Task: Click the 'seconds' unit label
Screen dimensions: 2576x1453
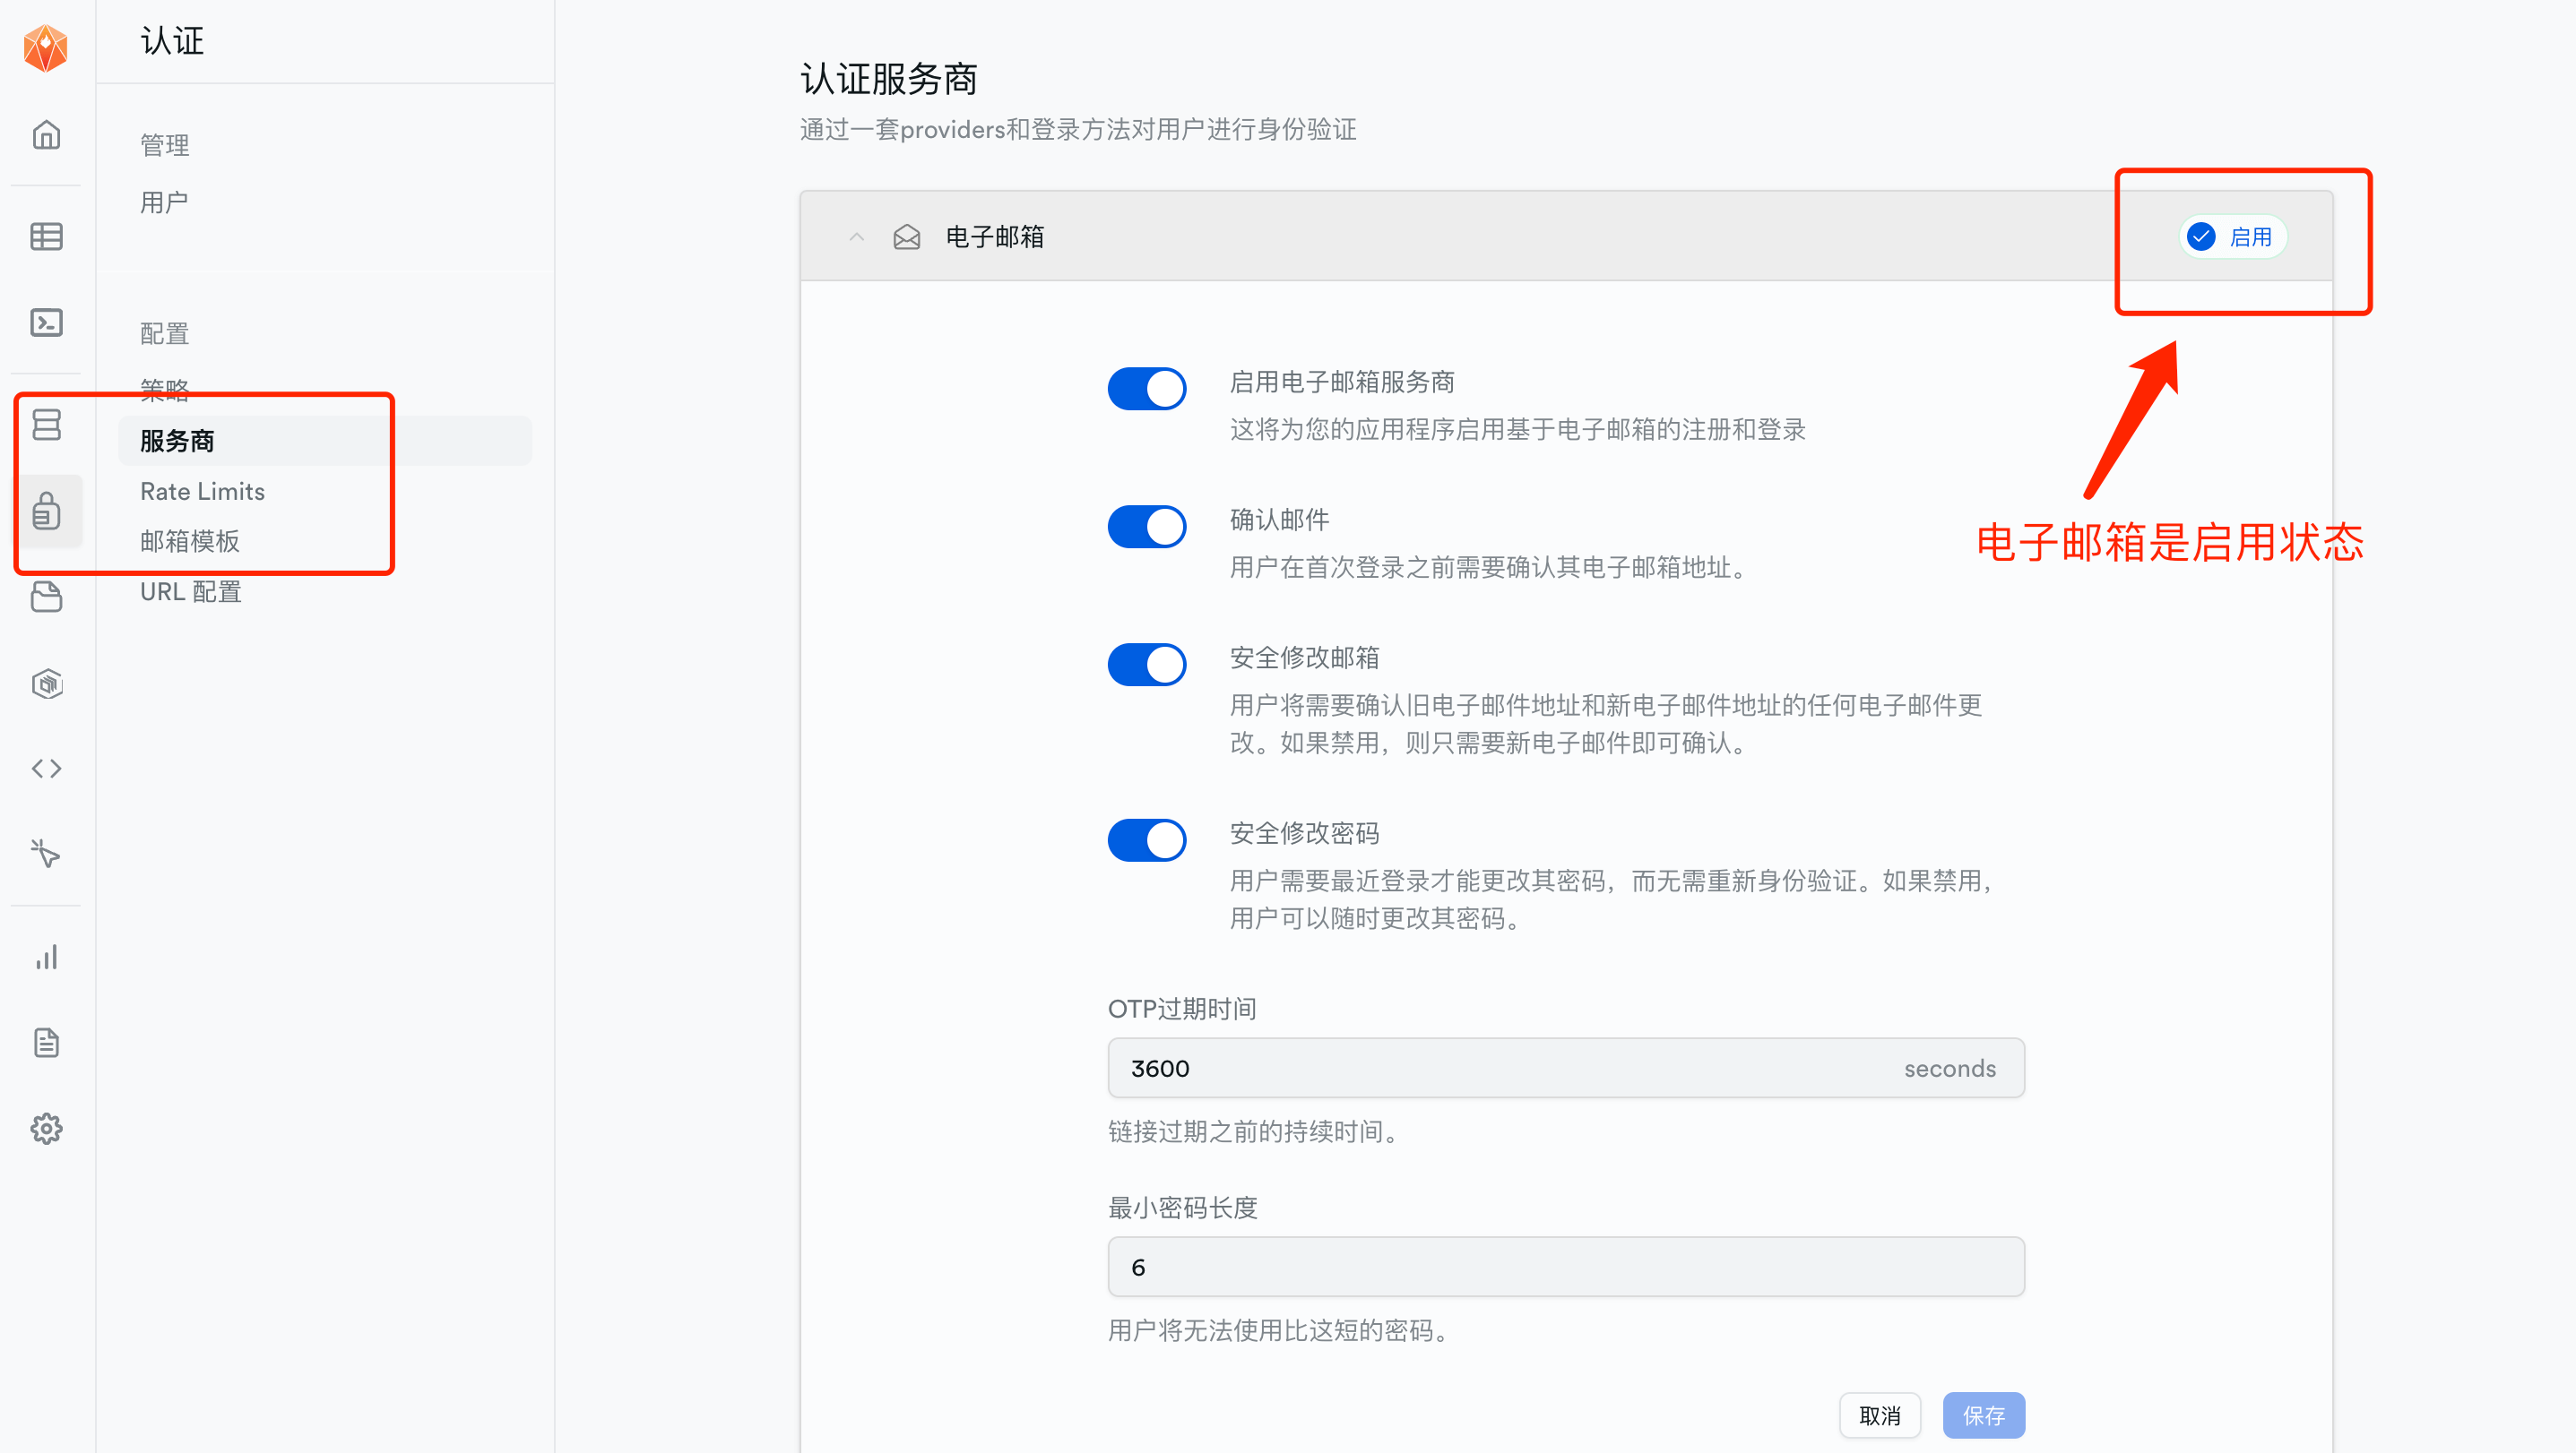Action: [1950, 1069]
